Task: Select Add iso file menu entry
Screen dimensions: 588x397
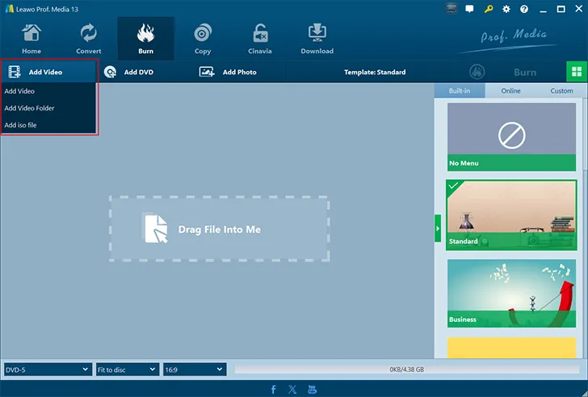Action: coord(21,125)
